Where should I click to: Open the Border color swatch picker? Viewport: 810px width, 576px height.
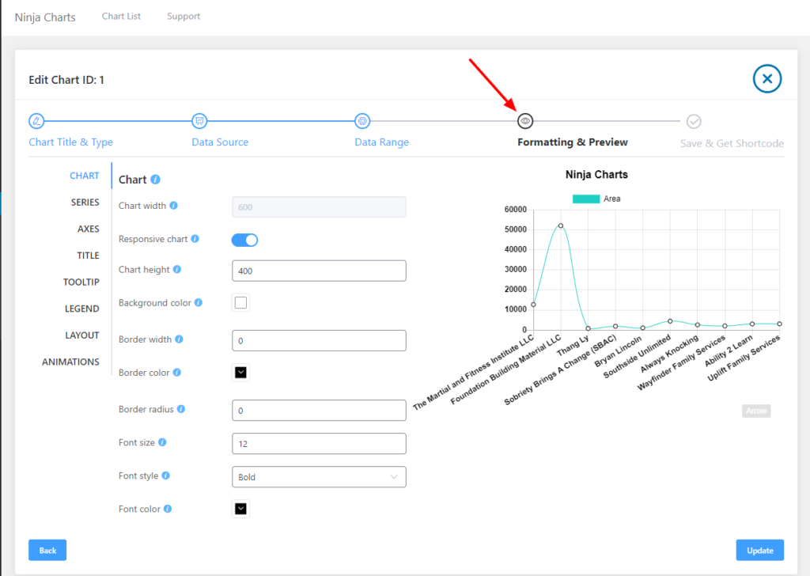(241, 373)
